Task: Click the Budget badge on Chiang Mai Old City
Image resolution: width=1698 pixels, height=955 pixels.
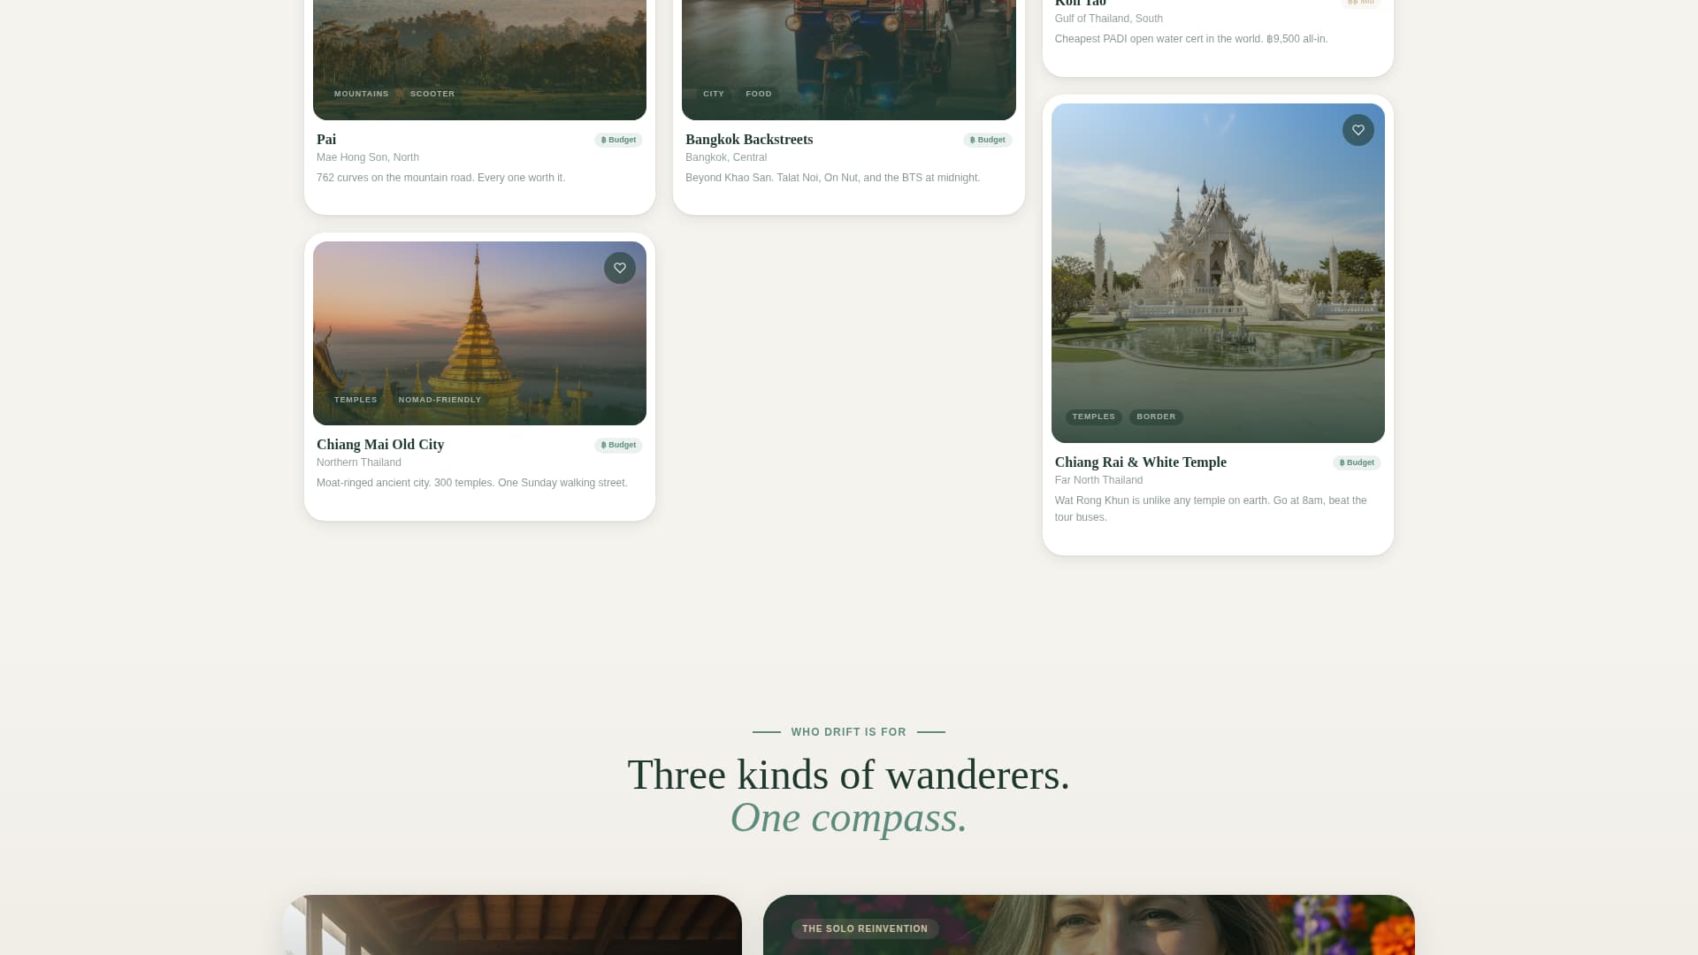Action: coord(618,445)
